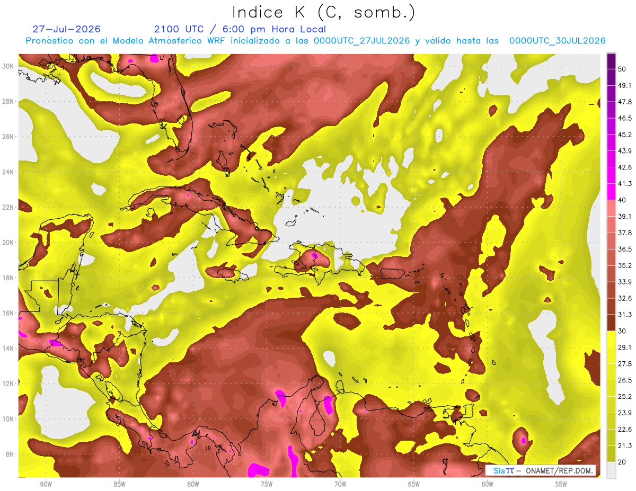Click the colorbar value "50"
The image size is (636, 491).
click(x=623, y=69)
